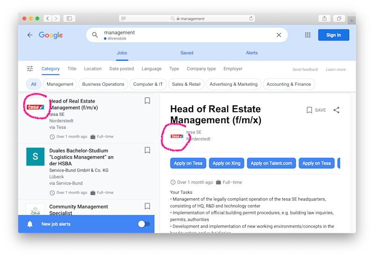Toggle the Safari sidebar button

pyautogui.click(x=69, y=19)
